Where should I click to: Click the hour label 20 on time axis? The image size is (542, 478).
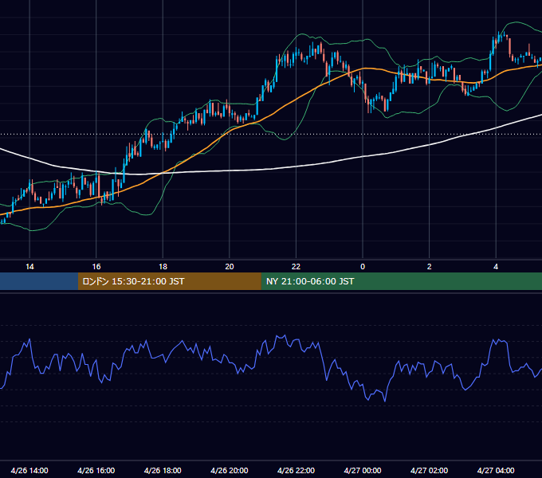tap(230, 267)
